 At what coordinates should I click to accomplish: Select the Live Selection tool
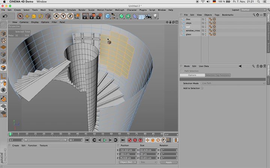(x=20, y=16)
